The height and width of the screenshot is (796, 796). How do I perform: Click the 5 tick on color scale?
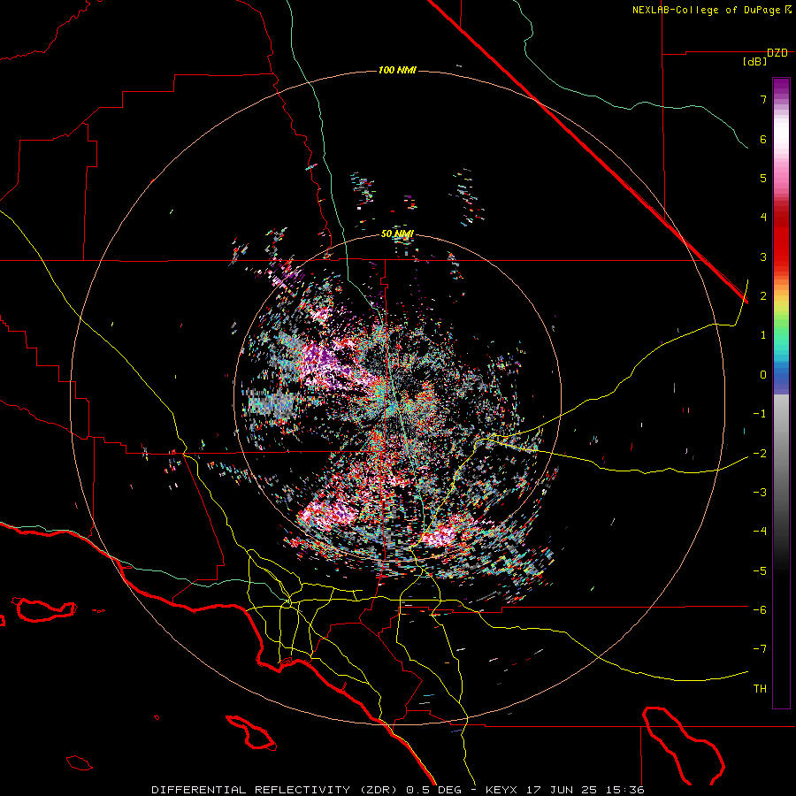click(x=763, y=178)
